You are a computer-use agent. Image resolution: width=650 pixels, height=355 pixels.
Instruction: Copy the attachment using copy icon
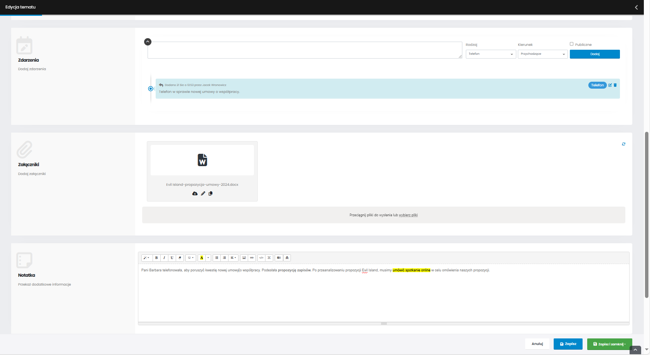(x=210, y=193)
